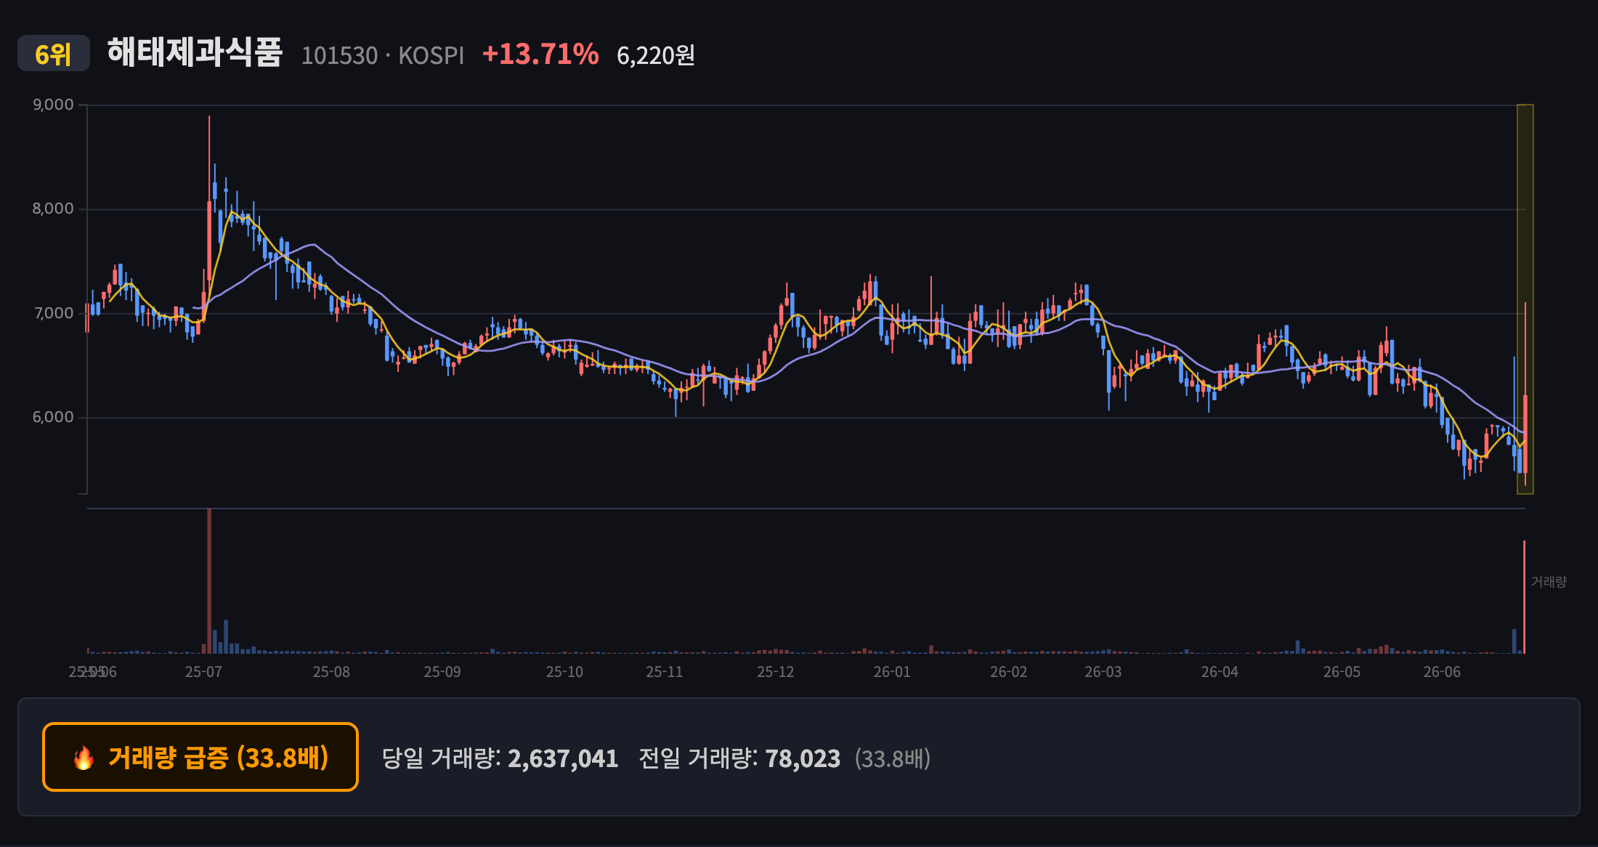Click the 거래량 급증 (33.8배) badge
The height and width of the screenshot is (847, 1598).
[200, 757]
